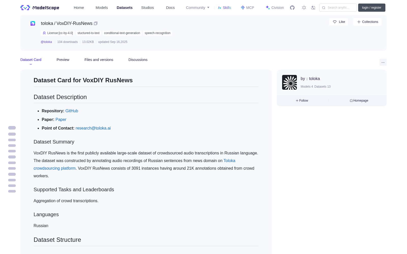
Task: Click the heart icon on Like
Action: point(335,22)
